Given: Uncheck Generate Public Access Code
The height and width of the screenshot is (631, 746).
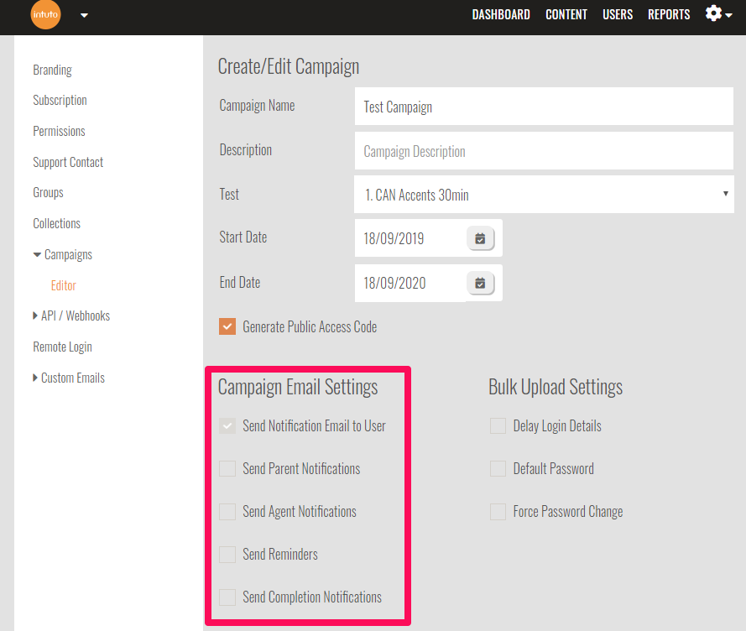Looking at the screenshot, I should [x=227, y=327].
